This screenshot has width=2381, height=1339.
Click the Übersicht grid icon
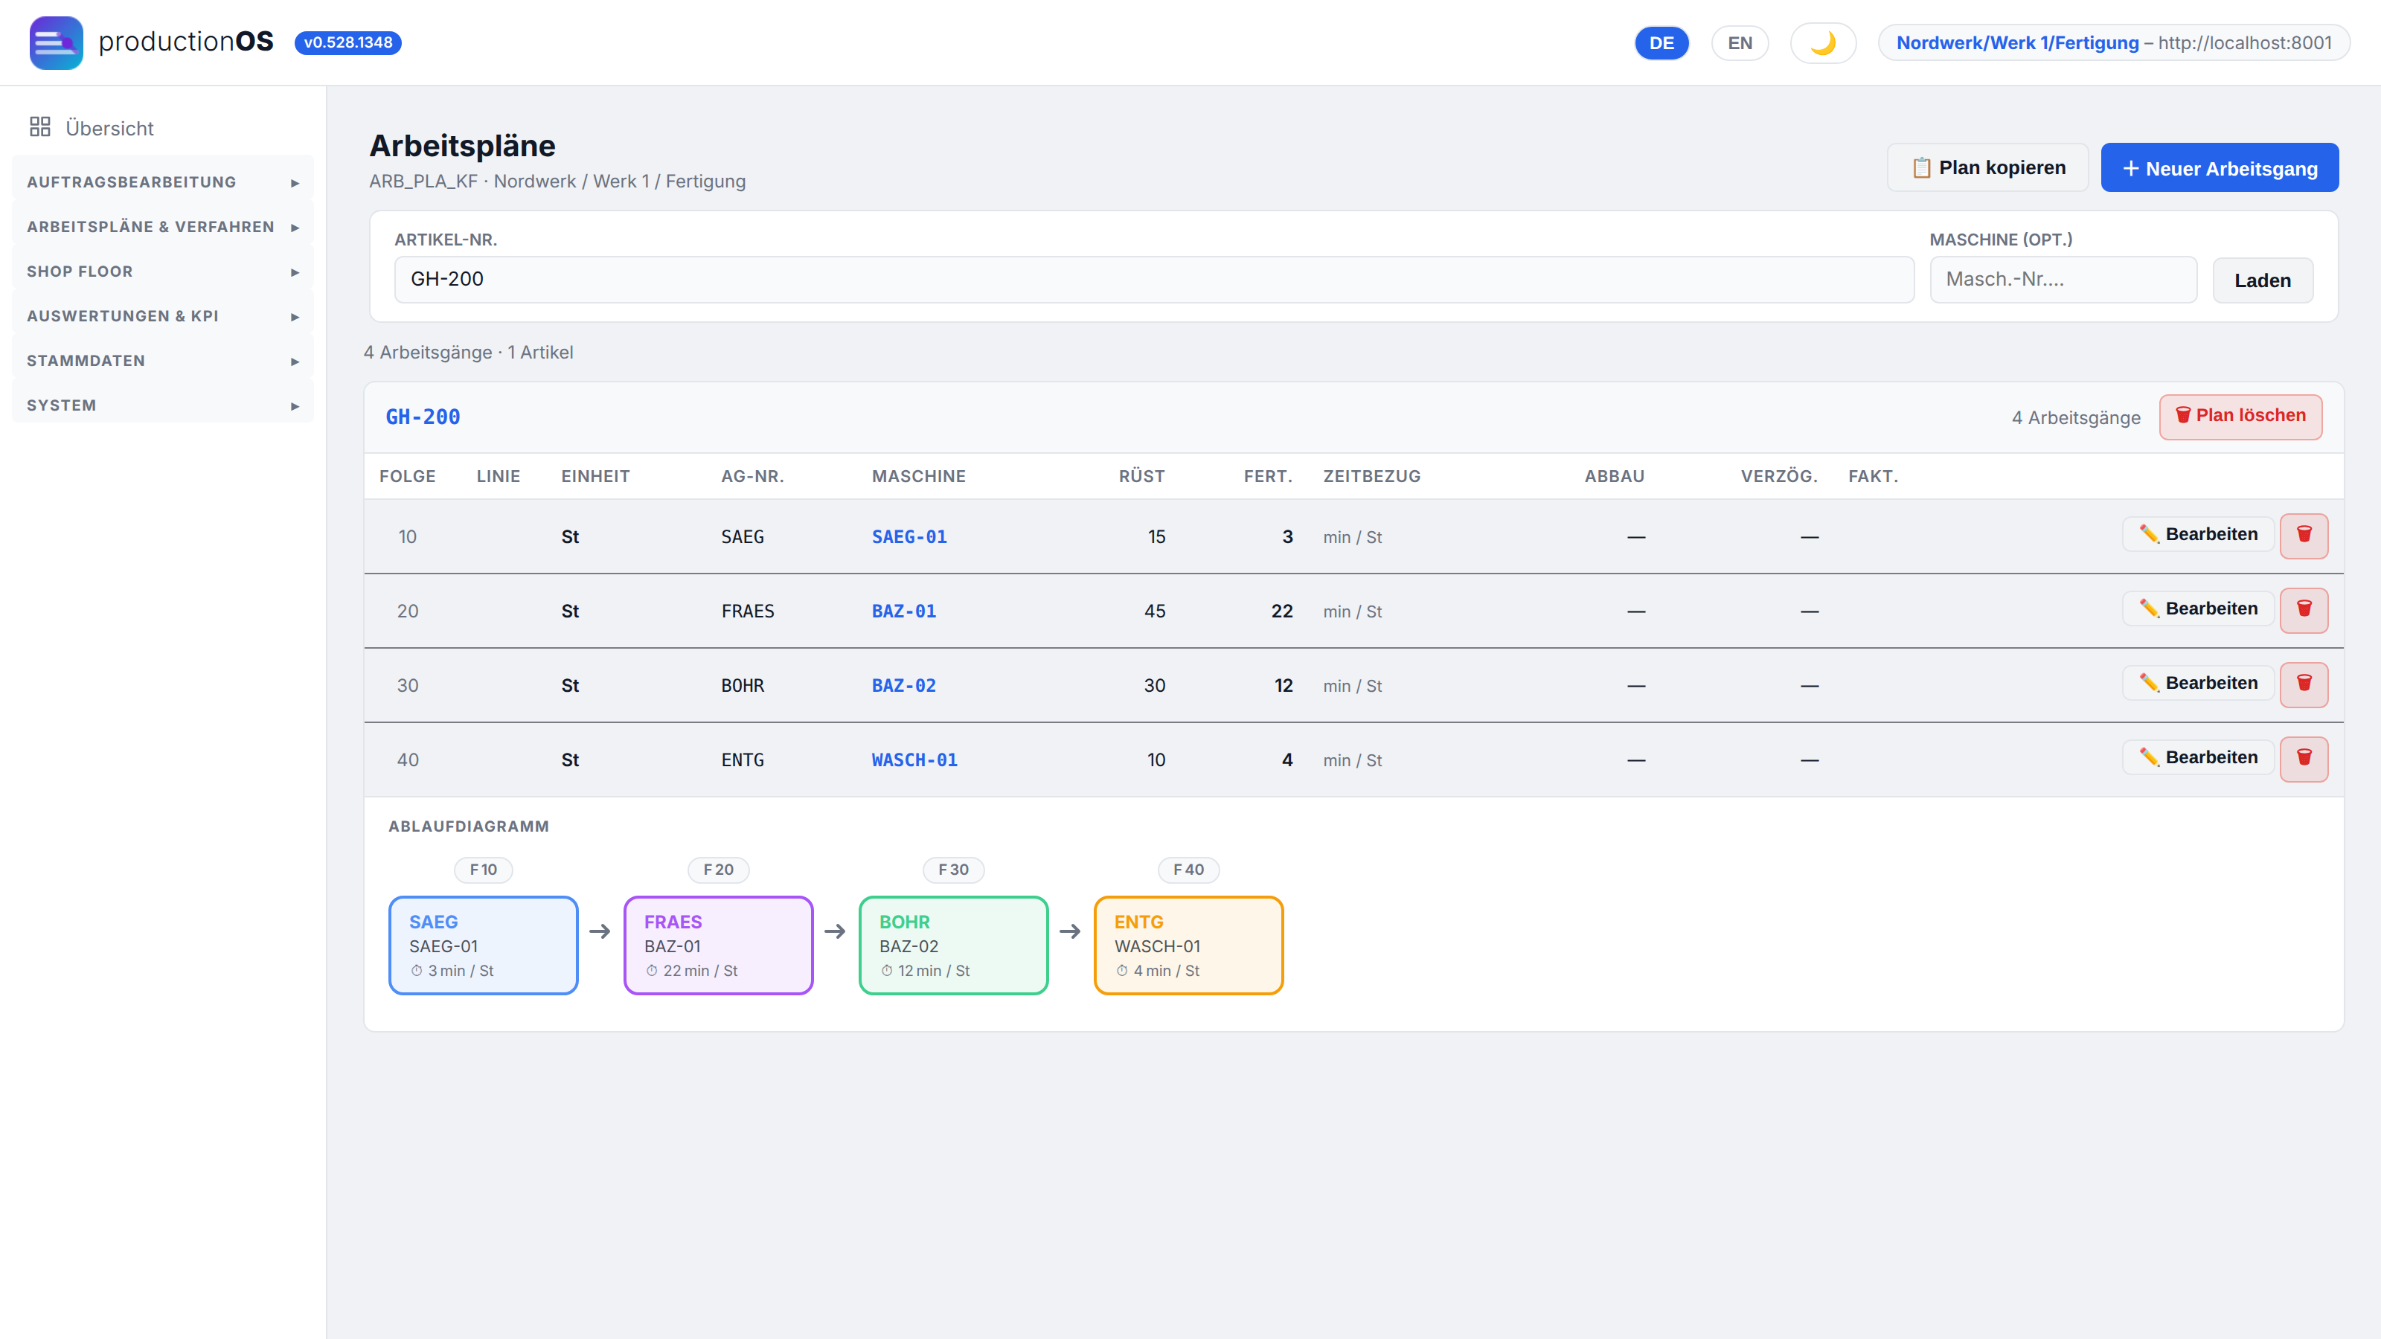[x=39, y=126]
